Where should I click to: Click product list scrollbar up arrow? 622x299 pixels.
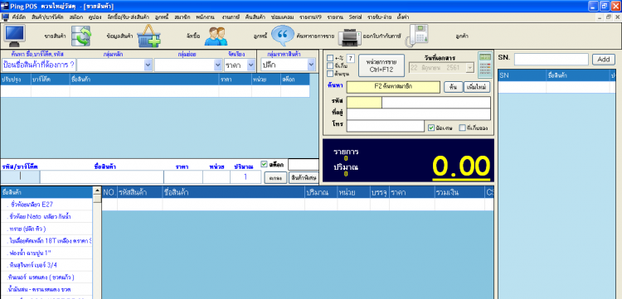coord(97,191)
